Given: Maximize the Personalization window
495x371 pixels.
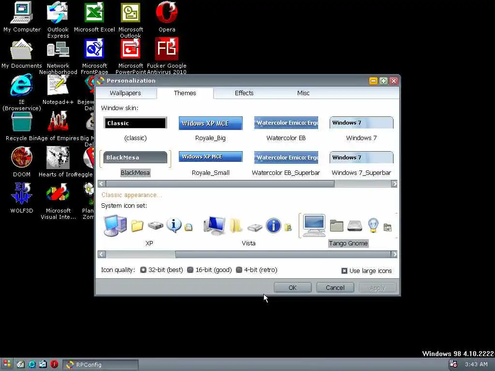Looking at the screenshot, I should (x=383, y=81).
